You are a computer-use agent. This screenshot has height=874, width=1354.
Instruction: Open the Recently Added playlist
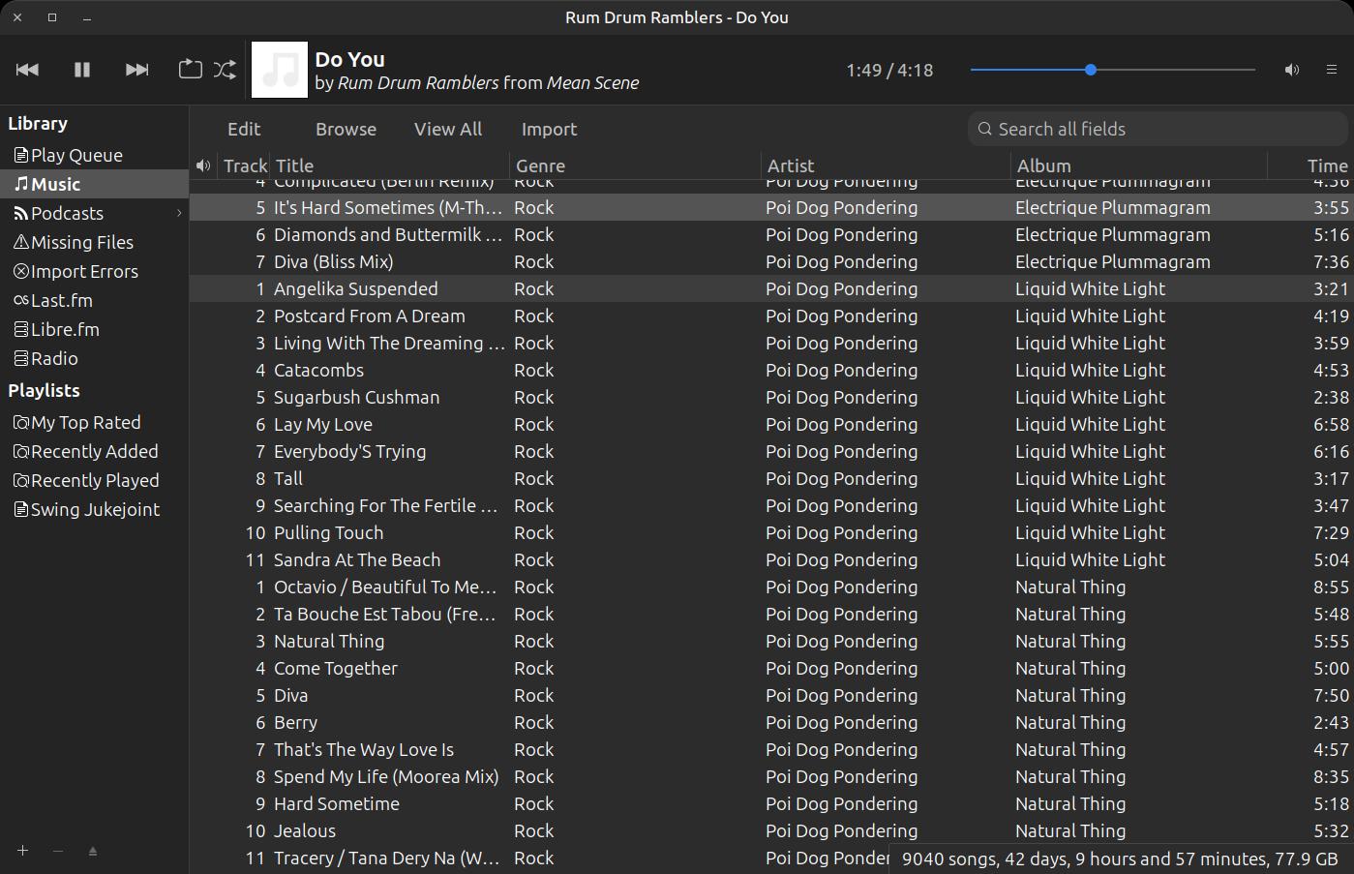click(93, 451)
